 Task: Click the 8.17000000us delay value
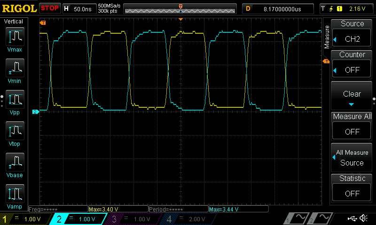(282, 9)
